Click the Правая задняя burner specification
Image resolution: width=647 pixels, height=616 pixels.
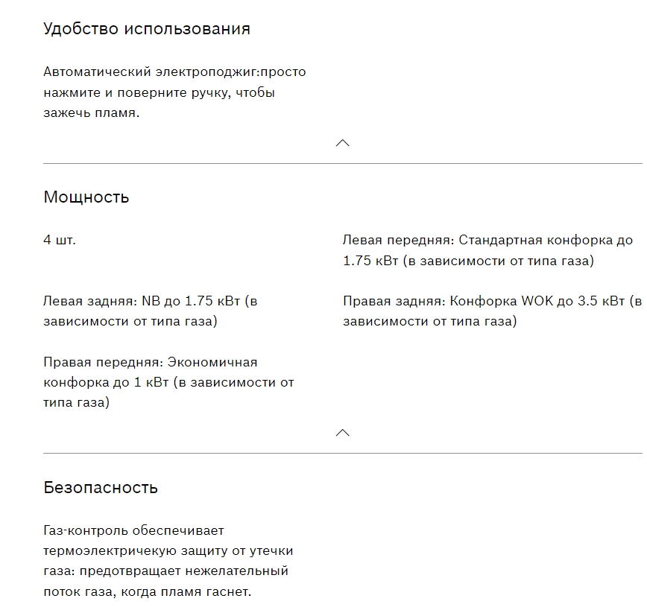tap(492, 311)
